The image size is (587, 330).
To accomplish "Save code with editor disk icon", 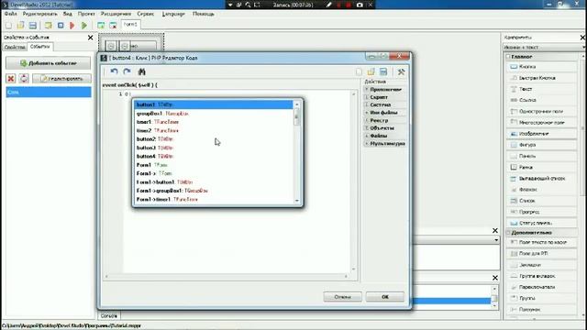I will tap(383, 71).
